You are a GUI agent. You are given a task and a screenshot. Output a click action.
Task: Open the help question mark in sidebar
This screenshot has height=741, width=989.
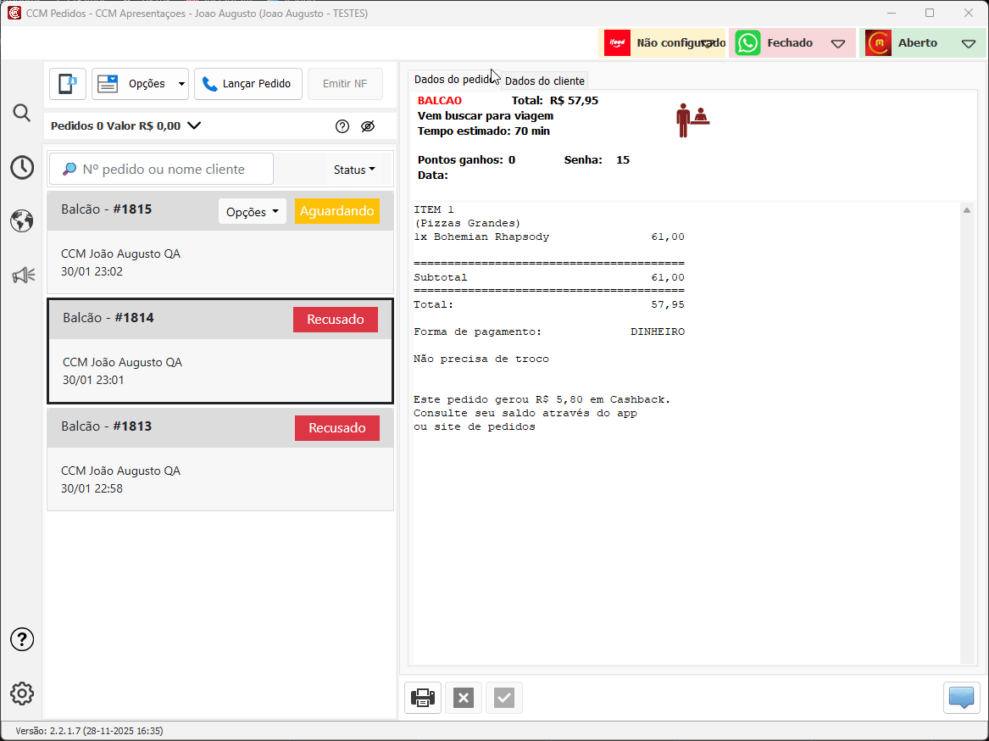pyautogui.click(x=22, y=639)
